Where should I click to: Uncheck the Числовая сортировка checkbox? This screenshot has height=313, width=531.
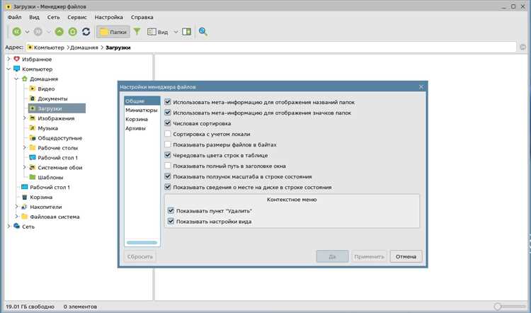[168, 123]
